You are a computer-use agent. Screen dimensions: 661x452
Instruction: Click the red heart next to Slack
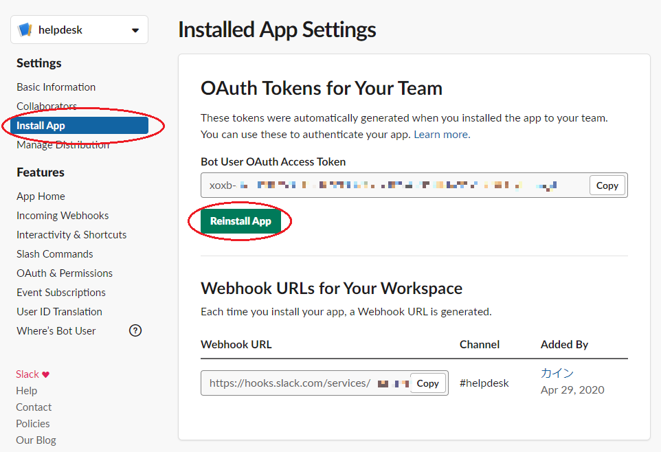click(45, 374)
